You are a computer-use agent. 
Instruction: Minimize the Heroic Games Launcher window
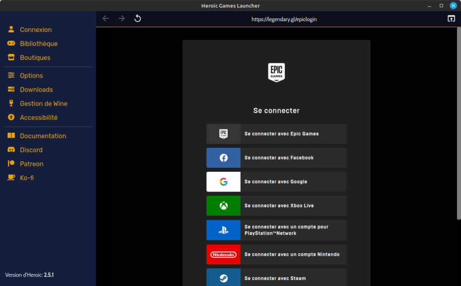[x=429, y=5]
